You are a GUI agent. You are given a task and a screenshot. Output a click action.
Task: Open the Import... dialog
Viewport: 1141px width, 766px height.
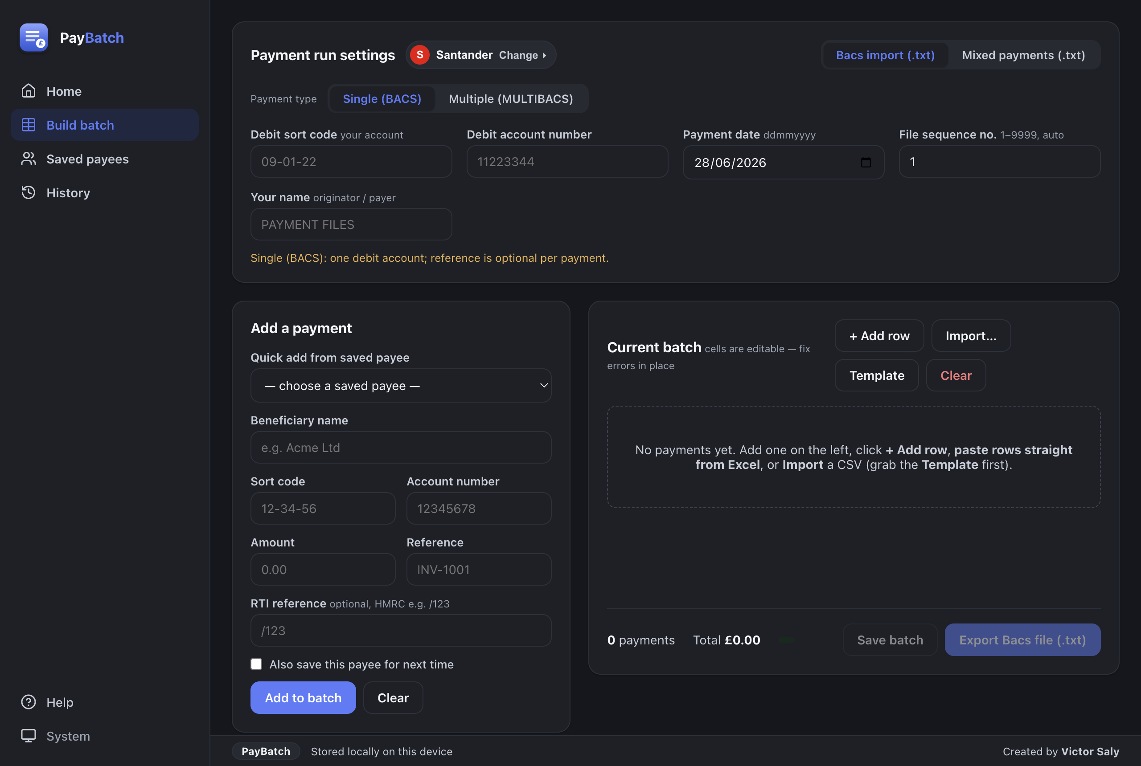(971, 336)
